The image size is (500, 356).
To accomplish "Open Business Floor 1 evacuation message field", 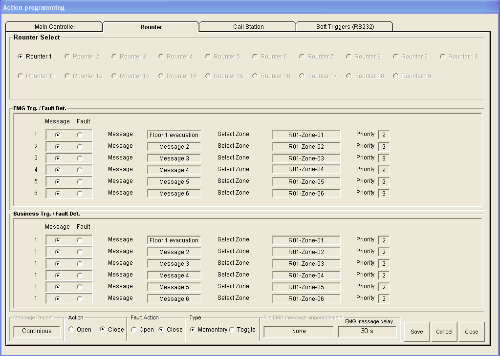I will [x=174, y=240].
